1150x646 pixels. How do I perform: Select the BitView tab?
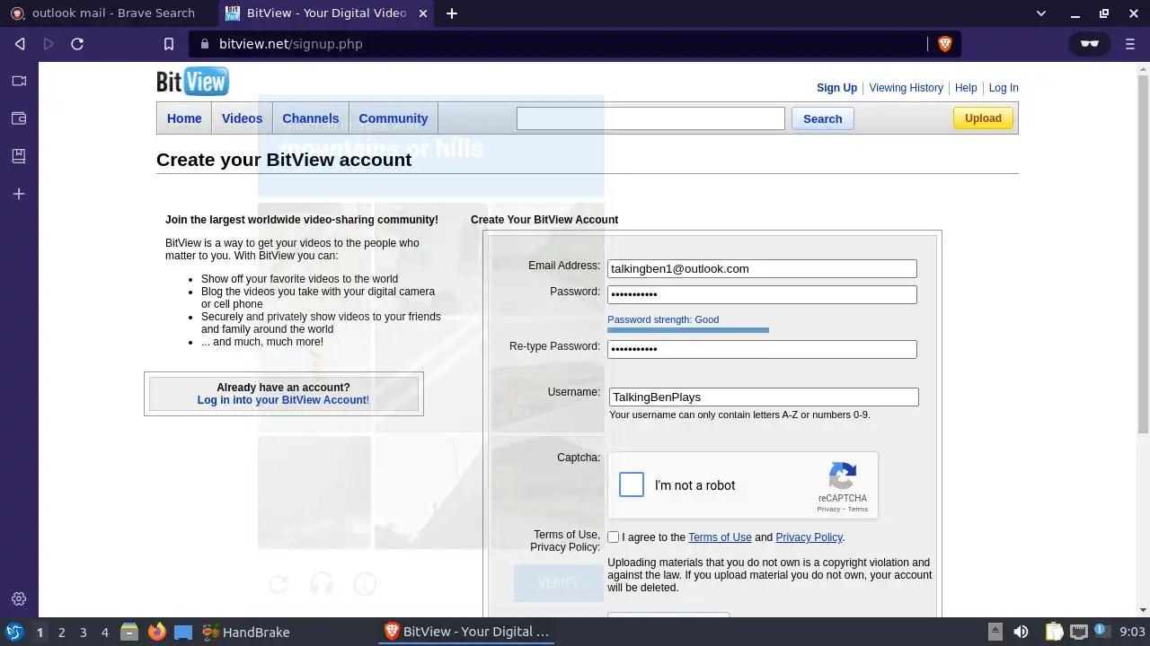pyautogui.click(x=327, y=13)
